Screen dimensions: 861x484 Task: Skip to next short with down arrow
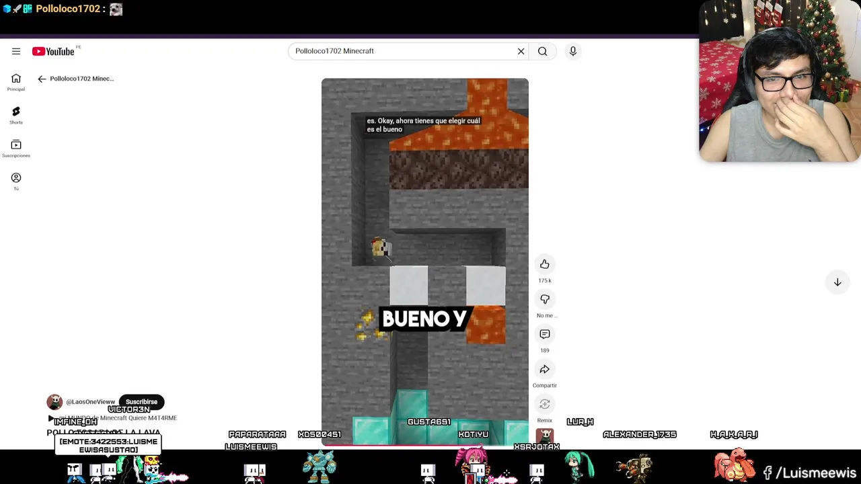pos(837,282)
